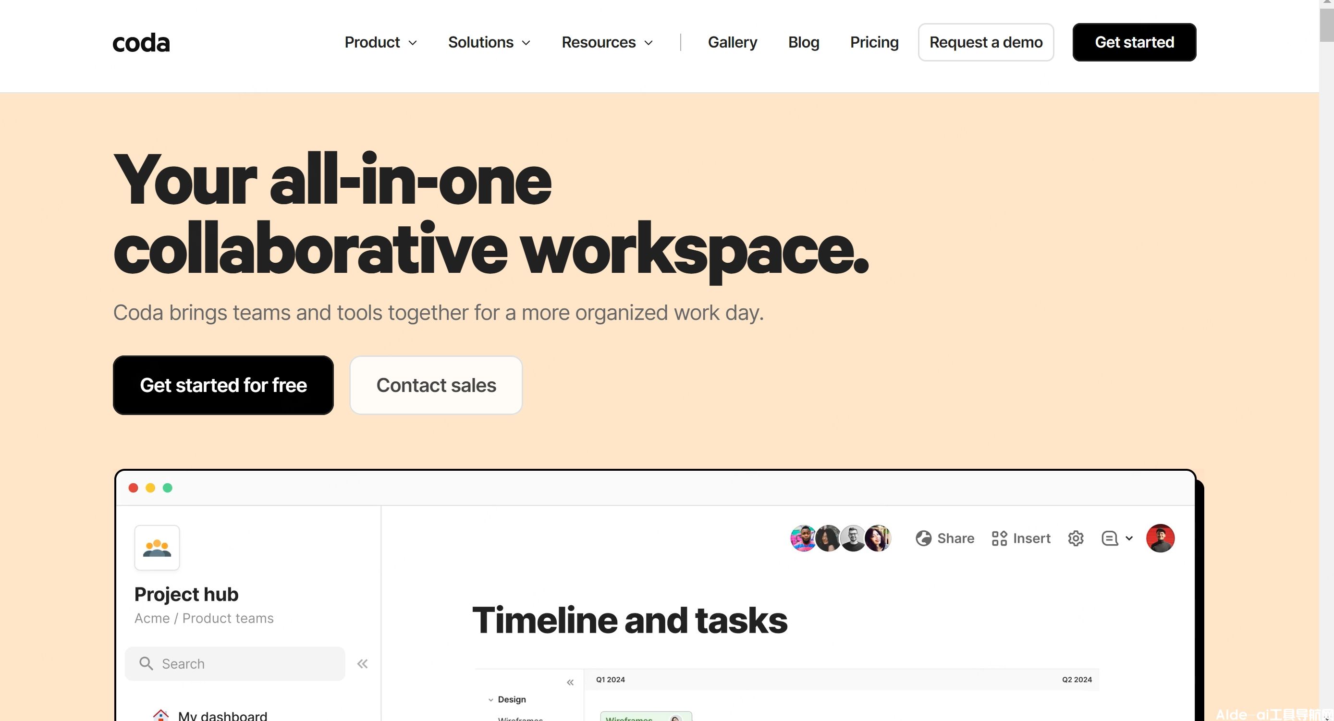Click Request a demo button

coord(985,42)
